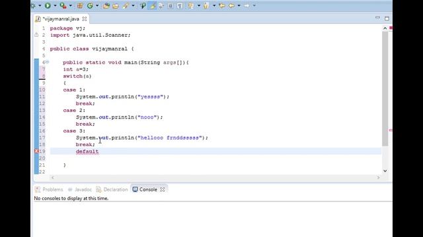Toggle the Breadcrumb toolbar button
The width and height of the screenshot is (423, 237).
(143, 5)
